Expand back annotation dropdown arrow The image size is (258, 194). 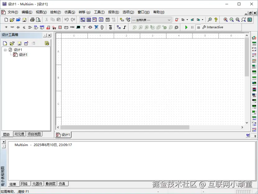[x=187, y=20]
